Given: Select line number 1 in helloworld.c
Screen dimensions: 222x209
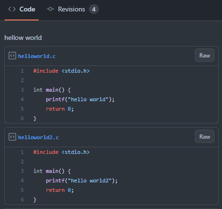Looking at the screenshot, I should tap(22, 71).
